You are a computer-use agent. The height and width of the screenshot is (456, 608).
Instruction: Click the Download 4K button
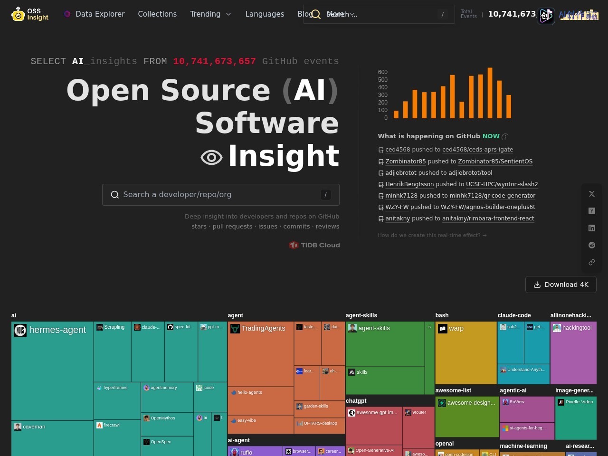click(x=561, y=285)
